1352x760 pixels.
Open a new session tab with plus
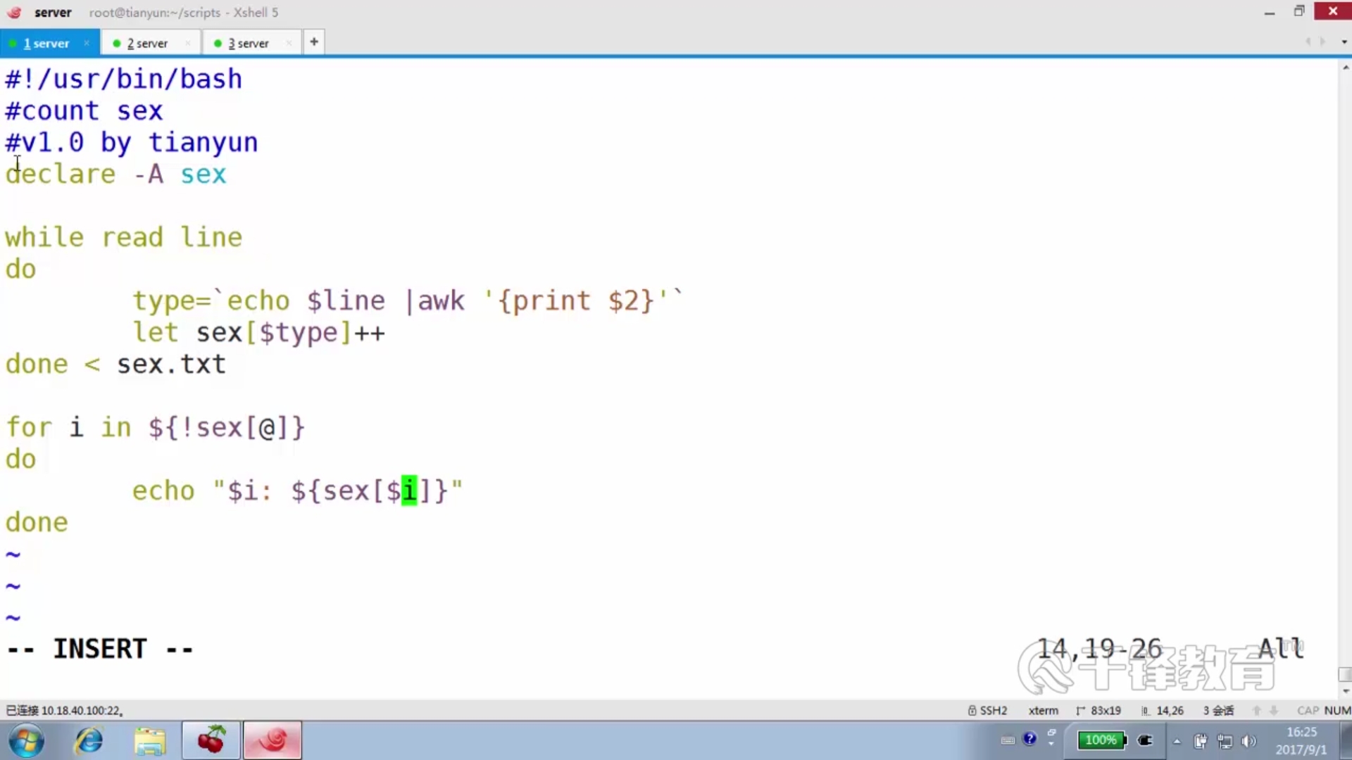314,42
